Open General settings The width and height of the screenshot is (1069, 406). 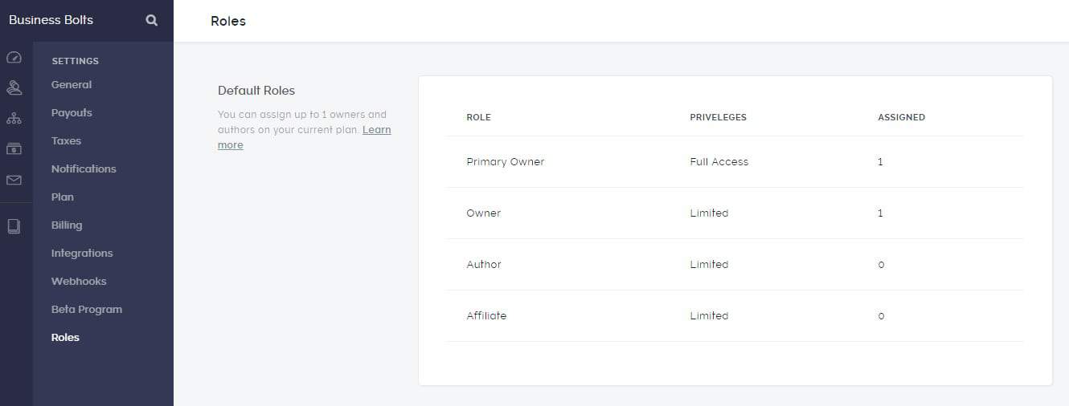click(72, 85)
